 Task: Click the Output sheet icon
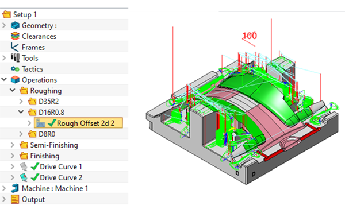tap(15, 199)
